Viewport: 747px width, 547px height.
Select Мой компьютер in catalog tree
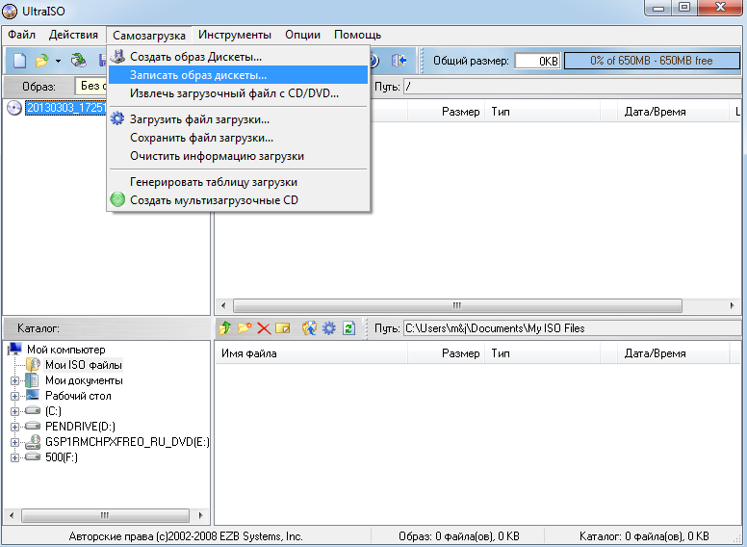(66, 350)
